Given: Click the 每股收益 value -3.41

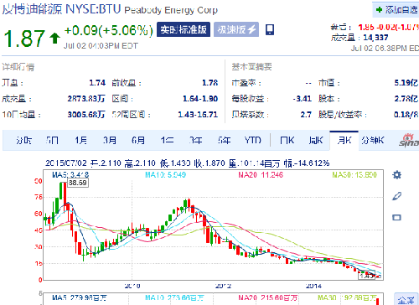Looking at the screenshot, I should click(x=303, y=99).
